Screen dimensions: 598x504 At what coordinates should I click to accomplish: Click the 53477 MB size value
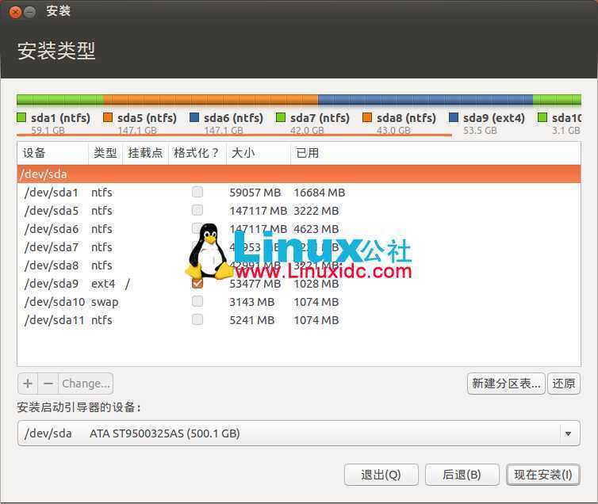255,284
